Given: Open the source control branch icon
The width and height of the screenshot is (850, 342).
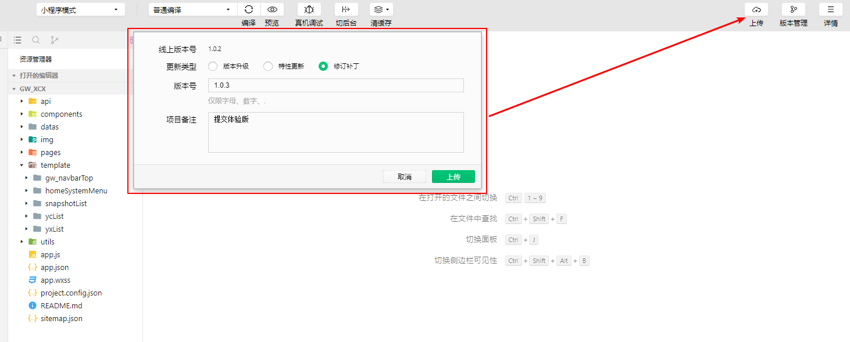Looking at the screenshot, I should click(55, 40).
